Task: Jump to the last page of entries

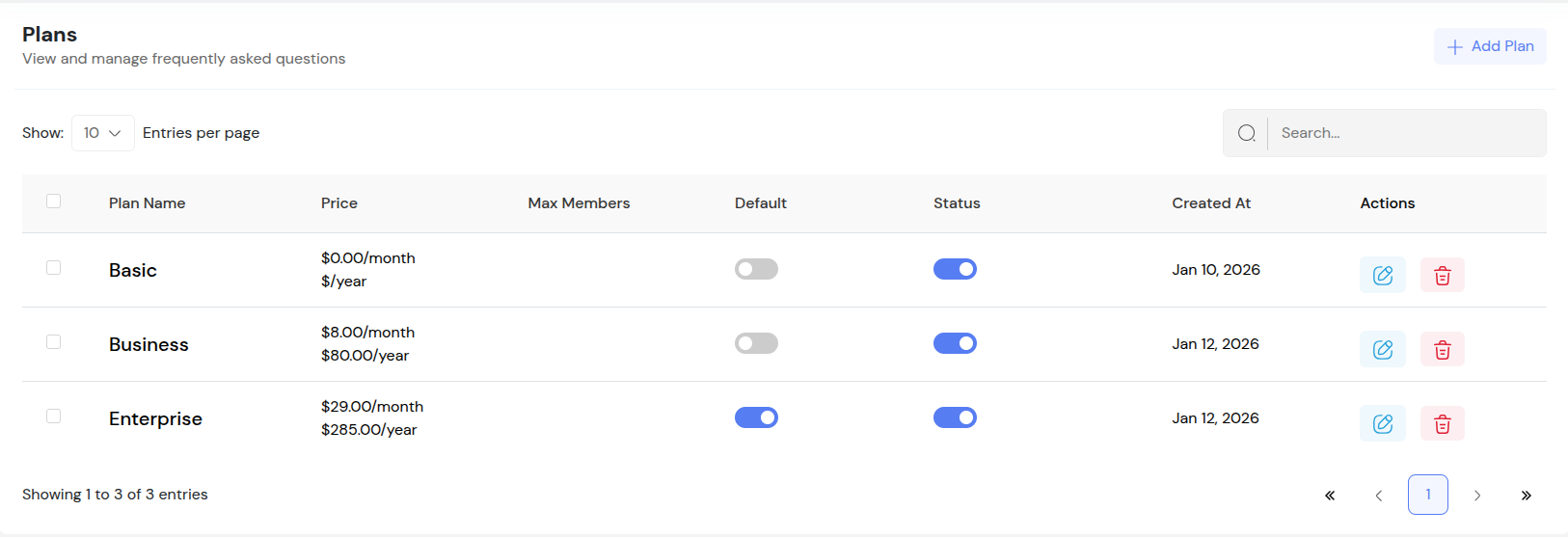Action: [1526, 496]
